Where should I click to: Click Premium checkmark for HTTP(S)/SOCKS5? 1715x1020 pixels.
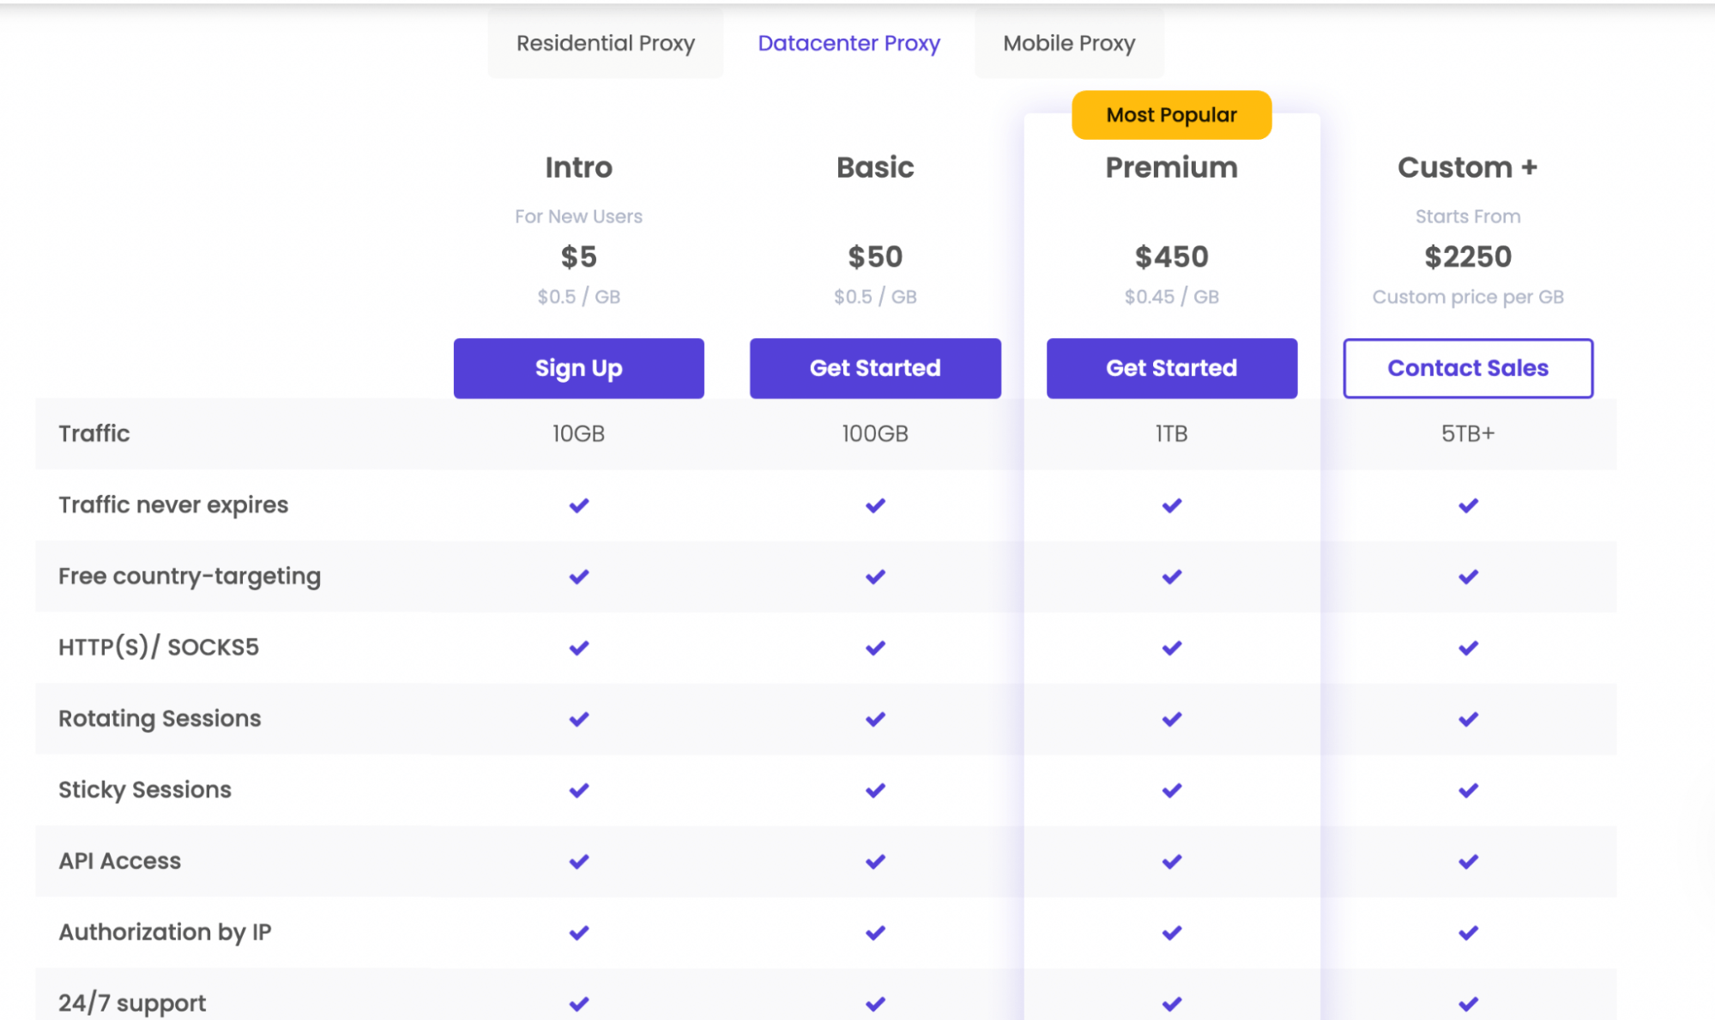pyautogui.click(x=1171, y=648)
